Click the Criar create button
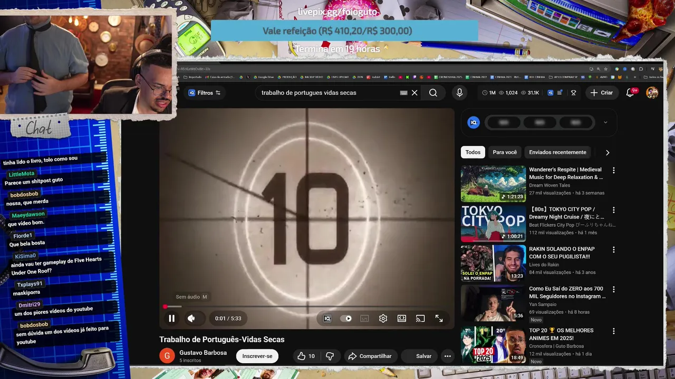675x379 pixels. click(602, 93)
